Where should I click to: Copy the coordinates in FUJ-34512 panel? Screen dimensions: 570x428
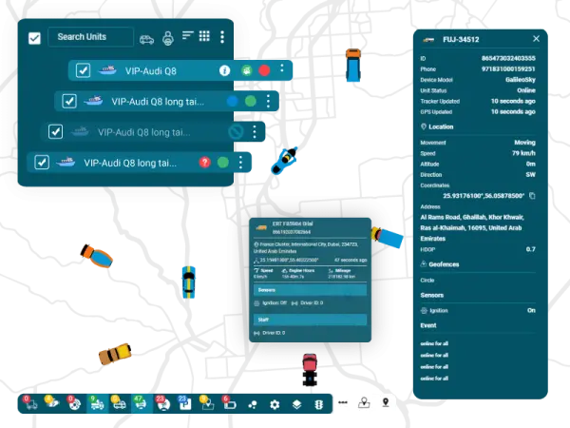pos(532,196)
